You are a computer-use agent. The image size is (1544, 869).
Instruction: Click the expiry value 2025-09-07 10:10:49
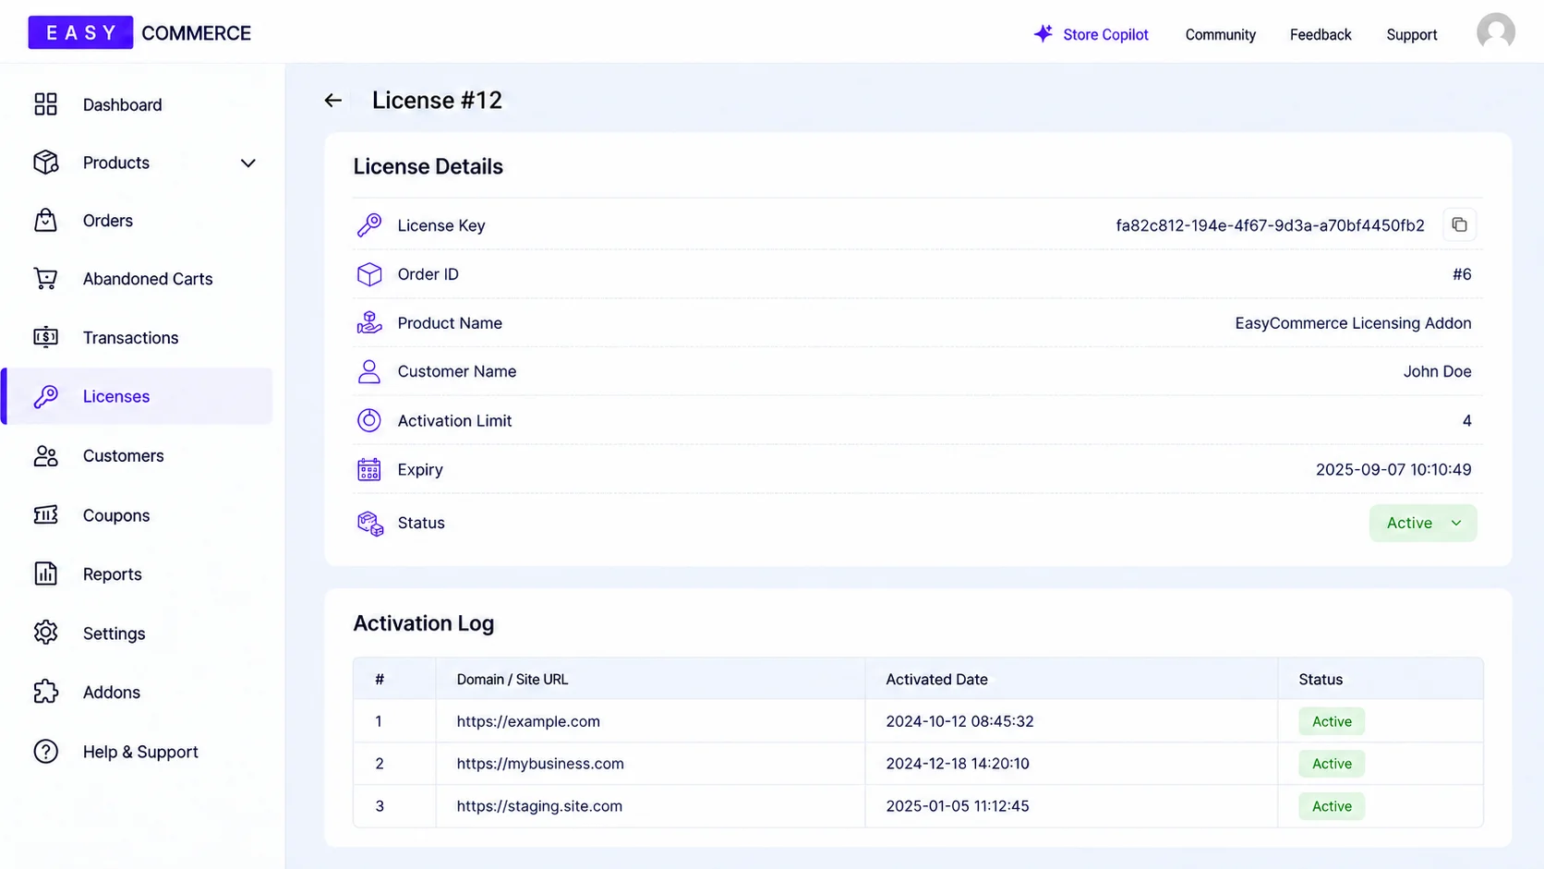coord(1393,470)
